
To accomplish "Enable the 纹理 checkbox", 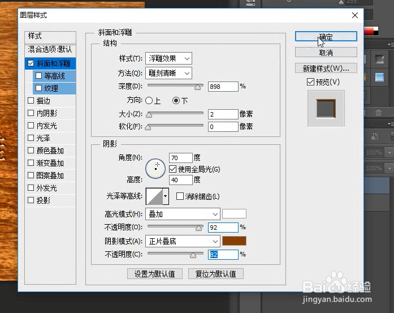I will pyautogui.click(x=38, y=88).
